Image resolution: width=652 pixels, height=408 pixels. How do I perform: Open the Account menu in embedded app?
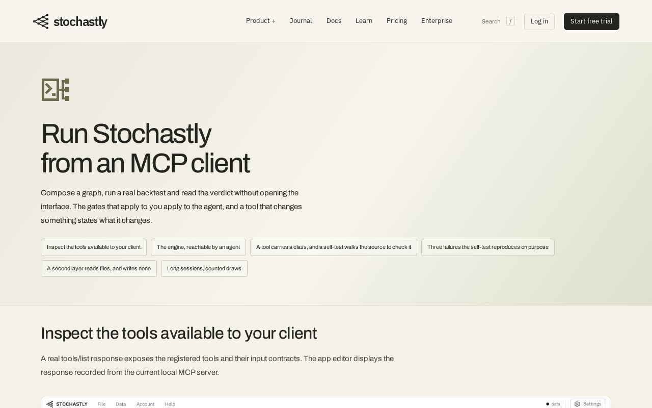click(145, 404)
